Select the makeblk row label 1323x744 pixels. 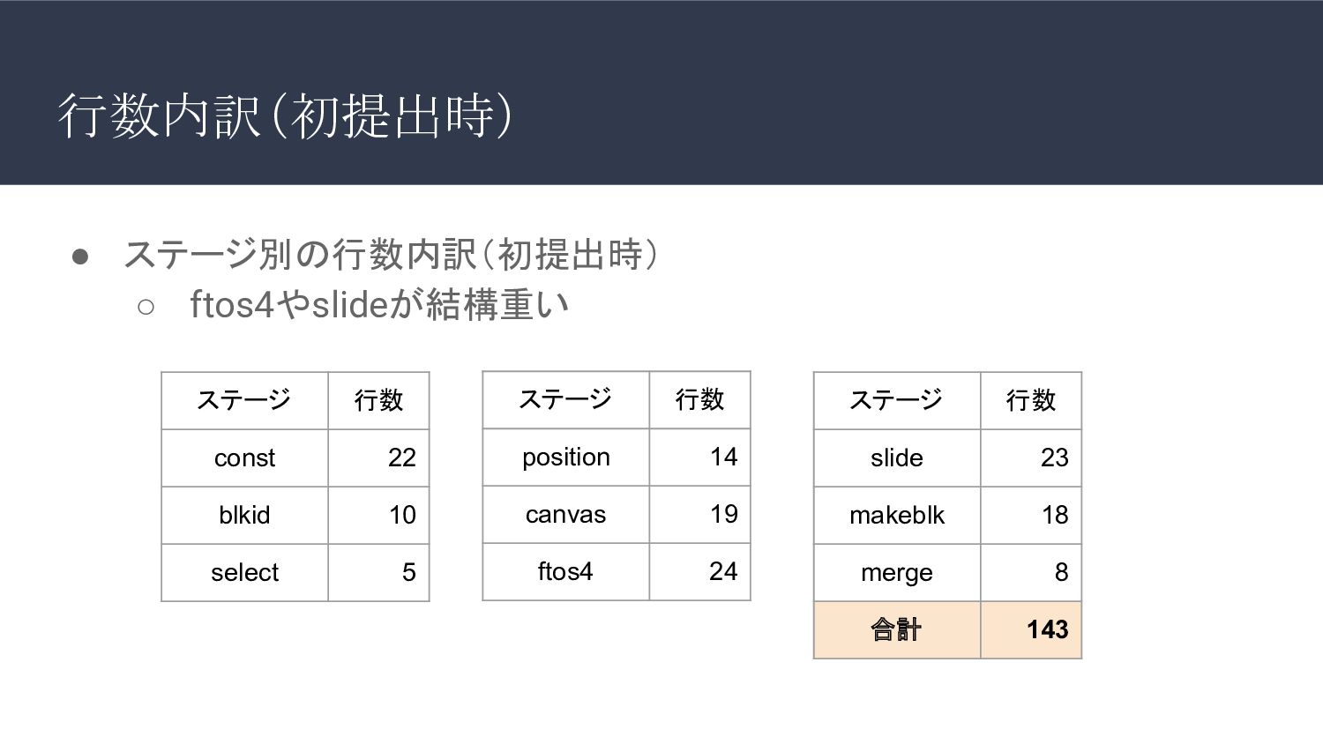[x=897, y=516]
